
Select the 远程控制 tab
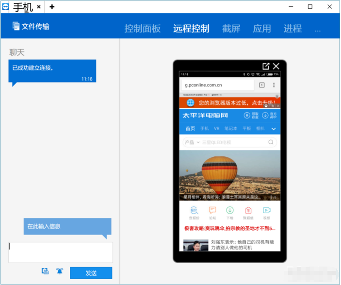[x=192, y=29]
